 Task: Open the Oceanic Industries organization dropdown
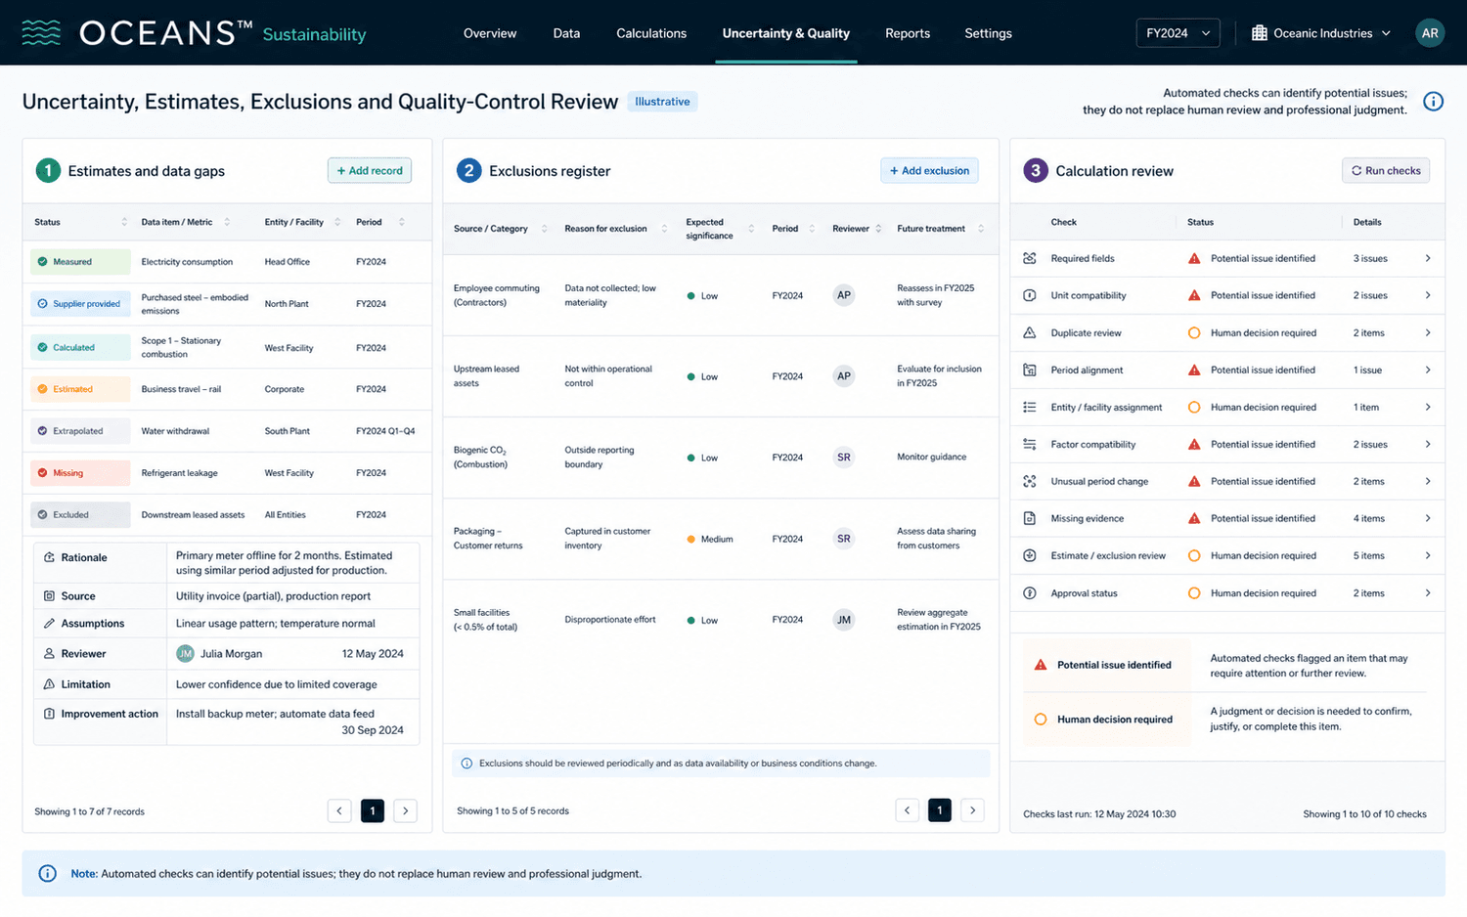(x=1321, y=33)
